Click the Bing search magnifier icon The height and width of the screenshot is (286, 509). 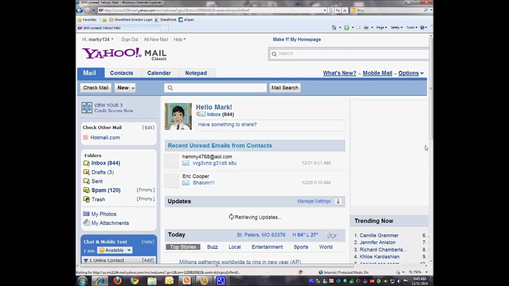426,10
